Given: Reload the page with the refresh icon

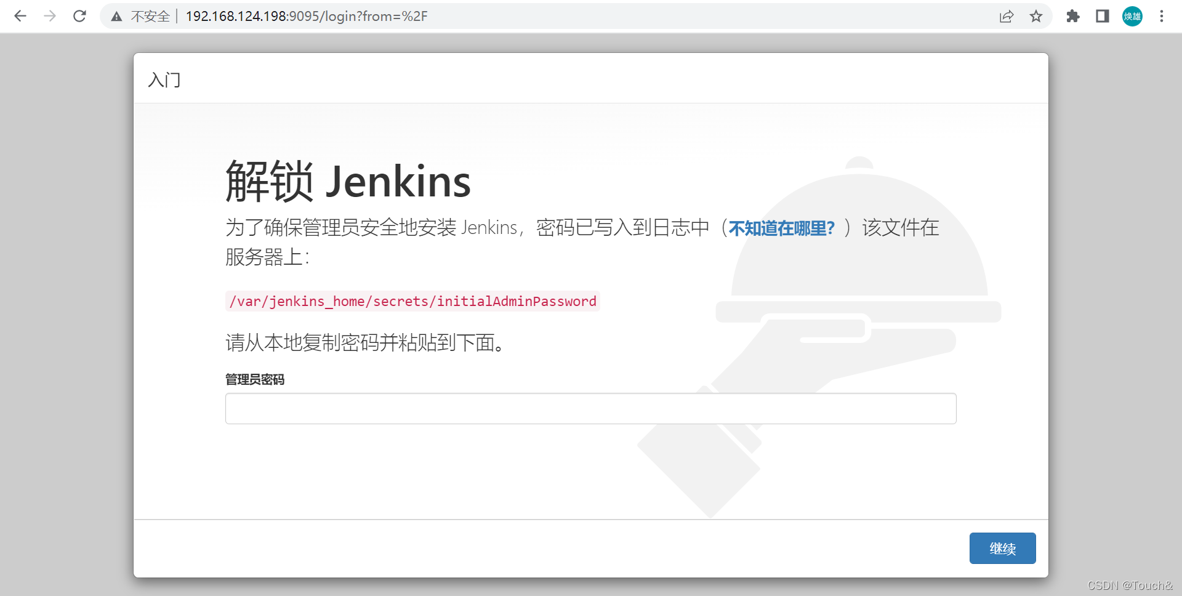Looking at the screenshot, I should pos(79,16).
